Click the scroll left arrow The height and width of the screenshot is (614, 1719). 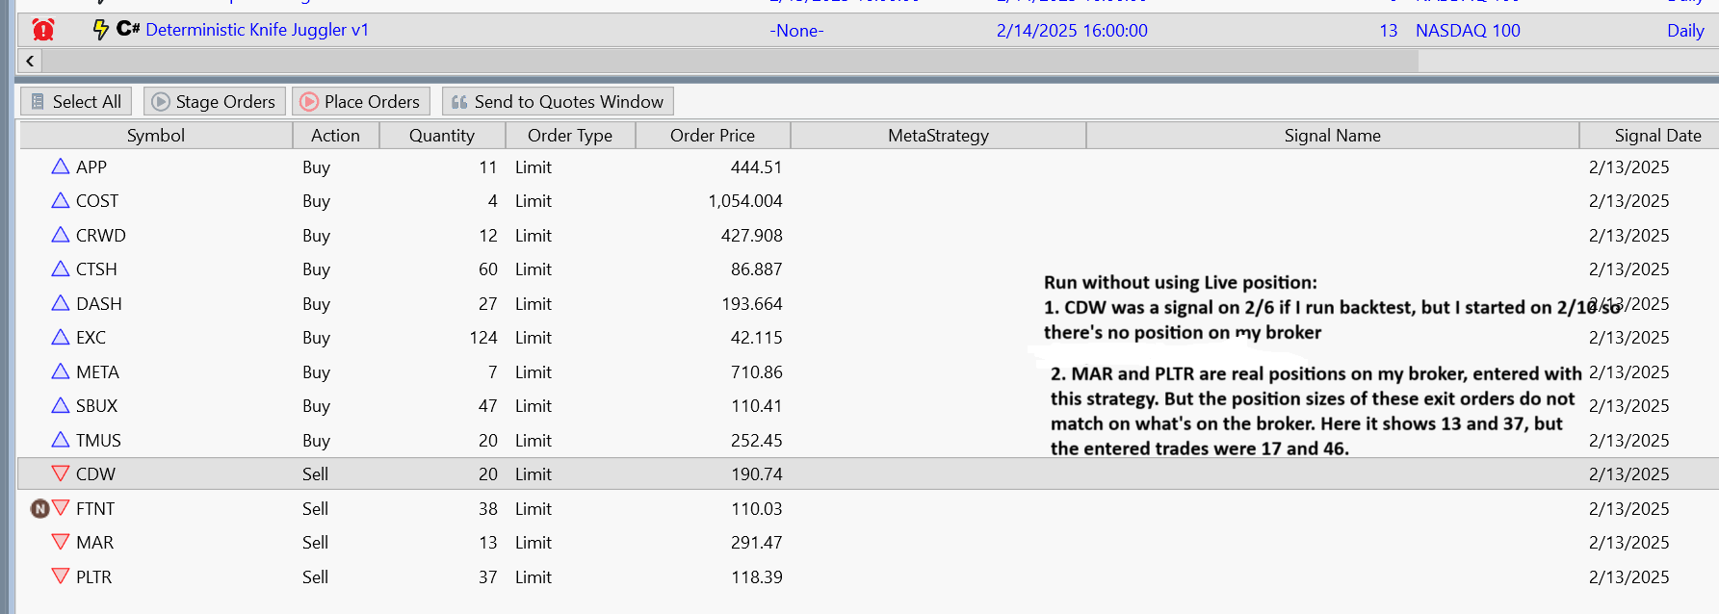point(30,61)
